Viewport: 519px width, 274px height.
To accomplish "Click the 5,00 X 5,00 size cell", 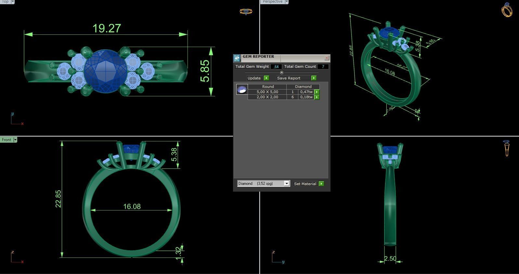I will tap(267, 92).
